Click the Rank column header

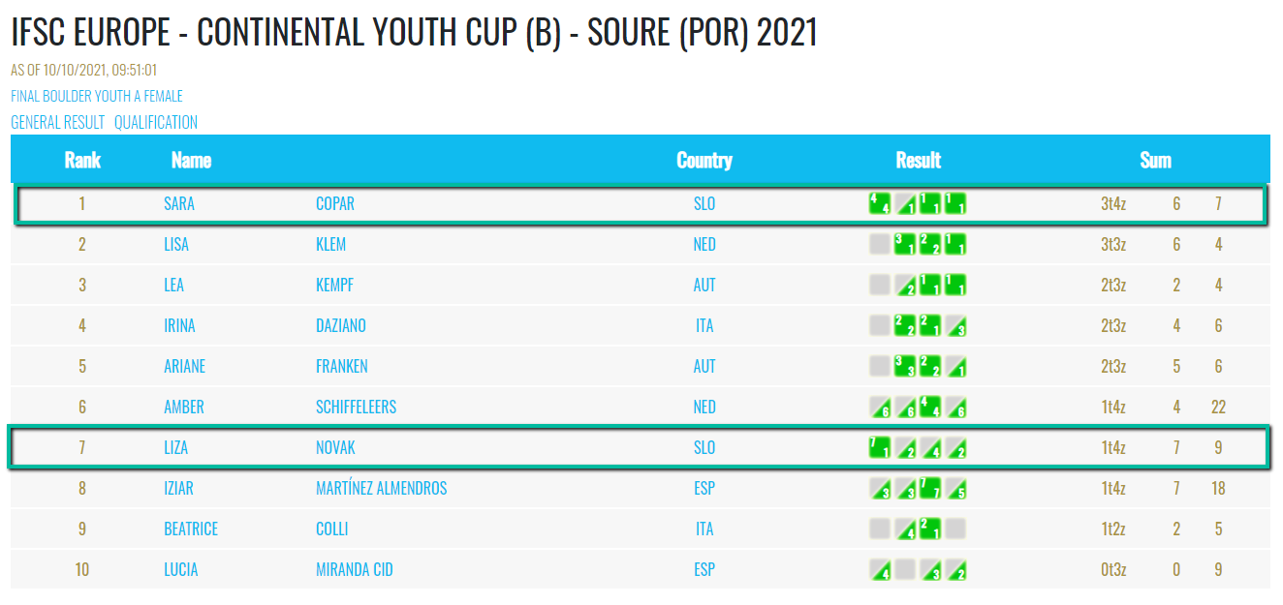coord(82,160)
